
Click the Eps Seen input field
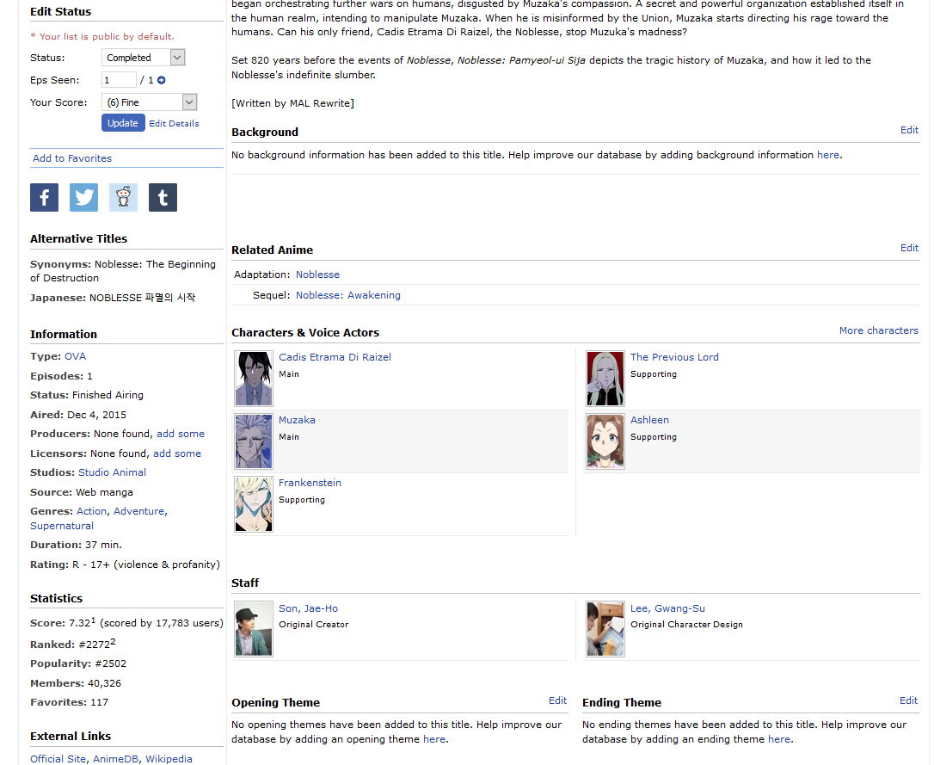coord(119,80)
